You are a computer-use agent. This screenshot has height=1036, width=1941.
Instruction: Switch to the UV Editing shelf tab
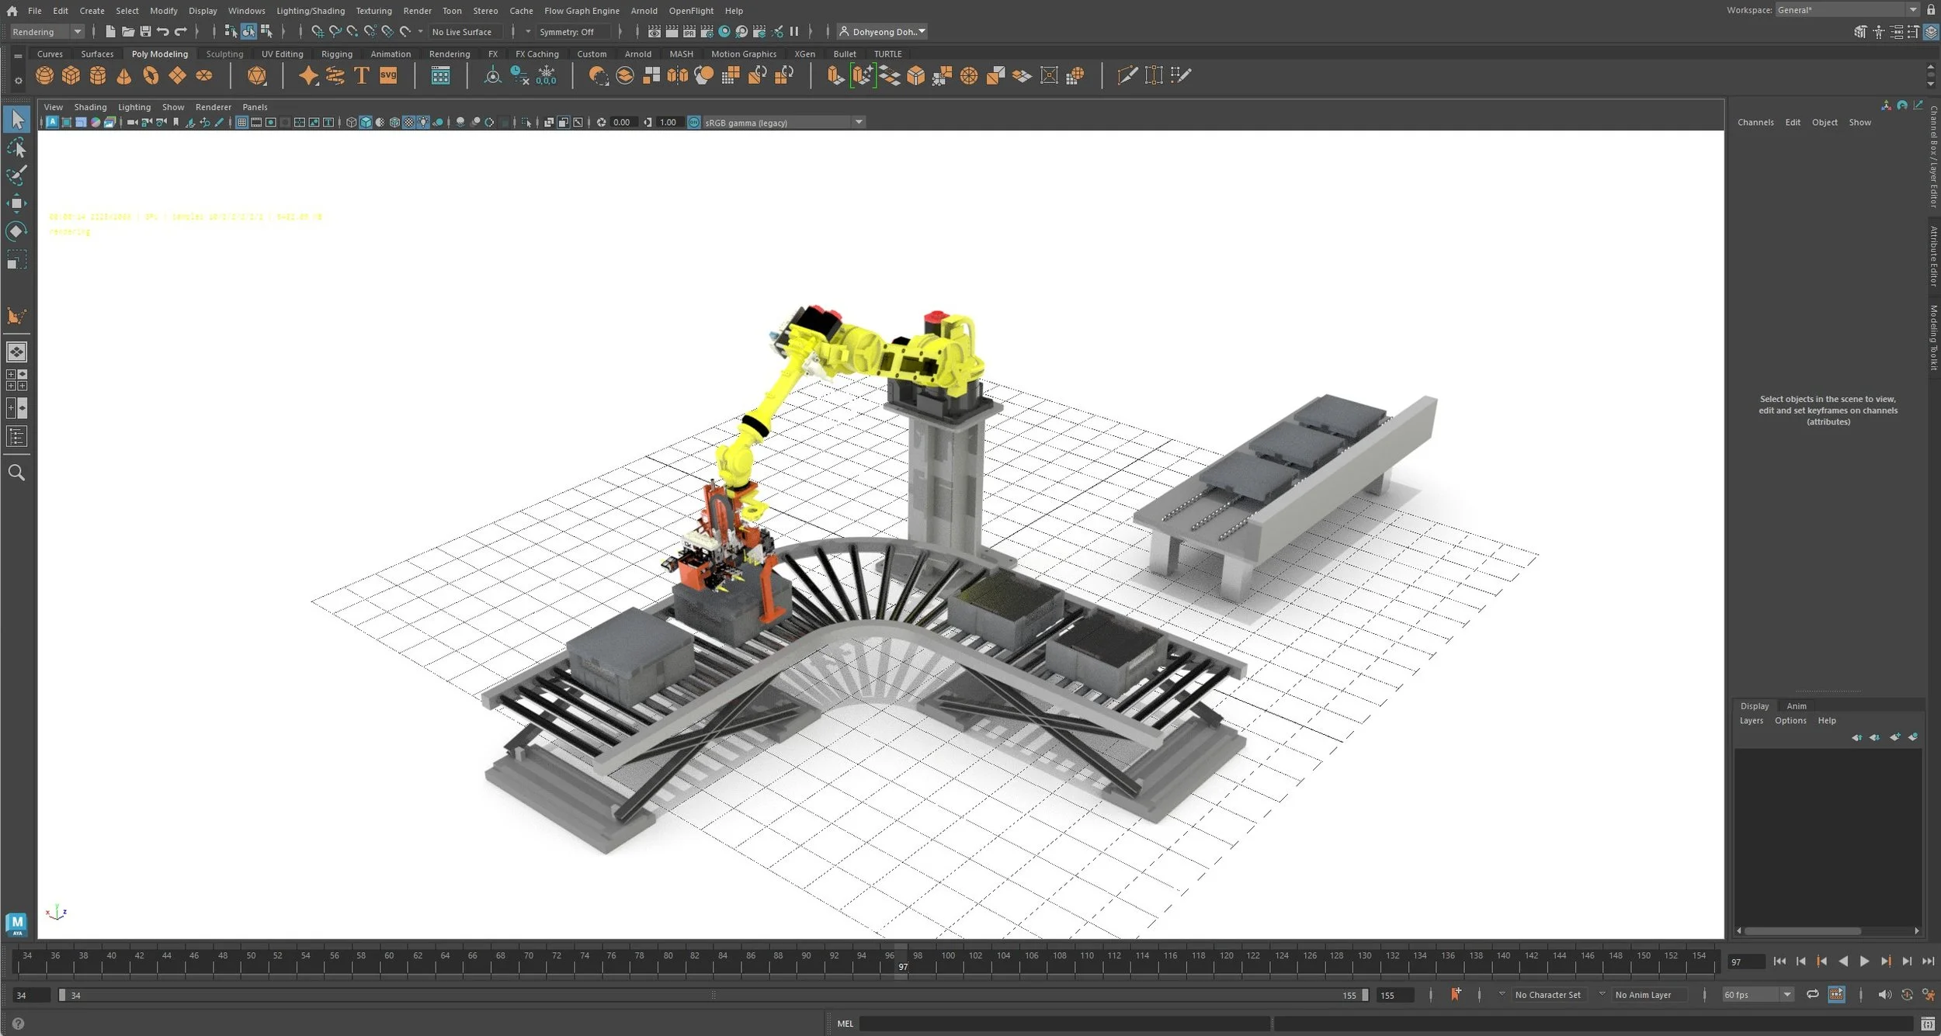click(283, 54)
